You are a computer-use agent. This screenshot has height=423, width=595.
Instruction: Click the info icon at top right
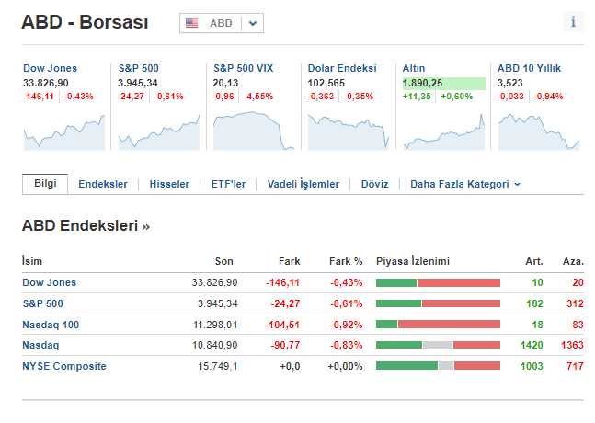point(572,22)
